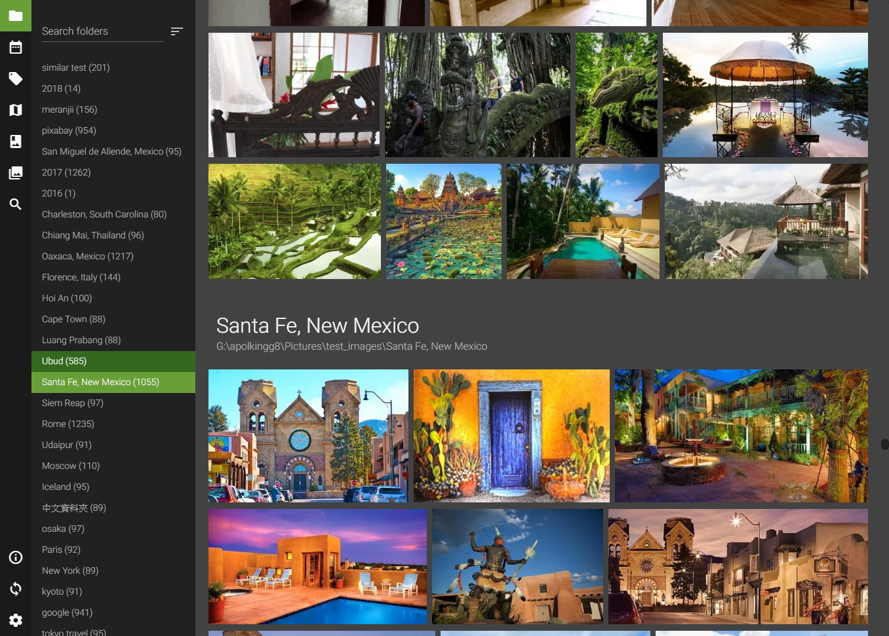Open the Calendar view icon
889x636 pixels.
pos(16,47)
